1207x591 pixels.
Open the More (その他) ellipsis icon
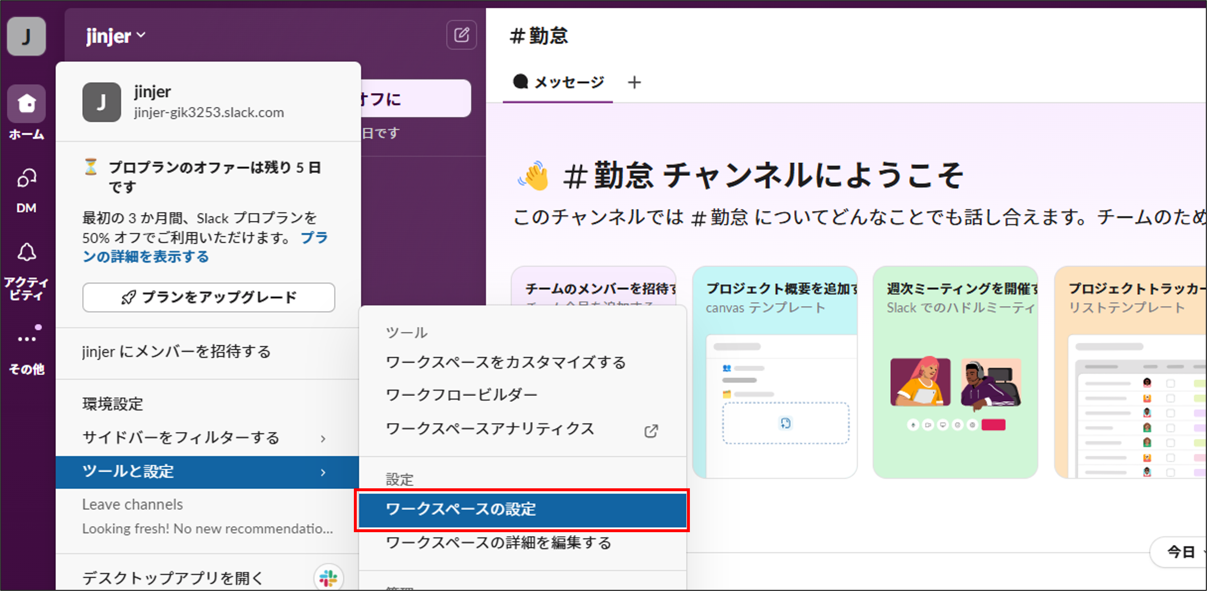coord(26,338)
